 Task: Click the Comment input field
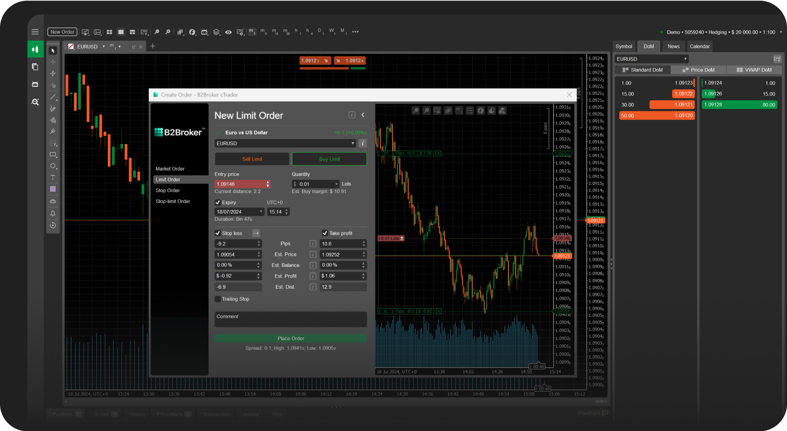tap(291, 320)
